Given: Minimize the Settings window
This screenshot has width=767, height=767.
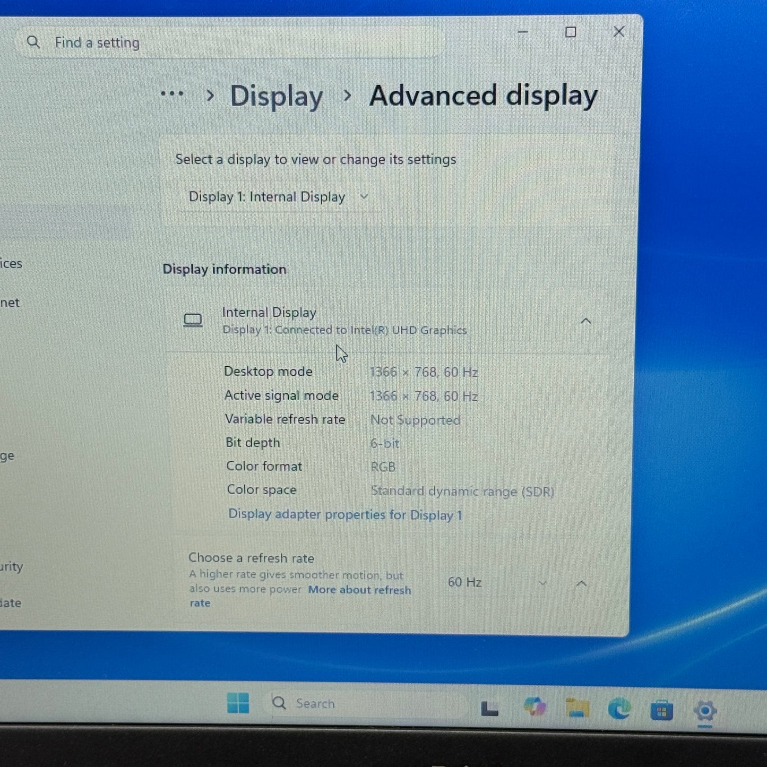Looking at the screenshot, I should click(523, 32).
